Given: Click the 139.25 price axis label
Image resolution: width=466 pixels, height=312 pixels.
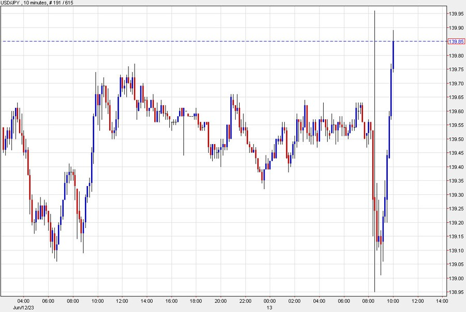Looking at the screenshot, I should (x=456, y=209).
